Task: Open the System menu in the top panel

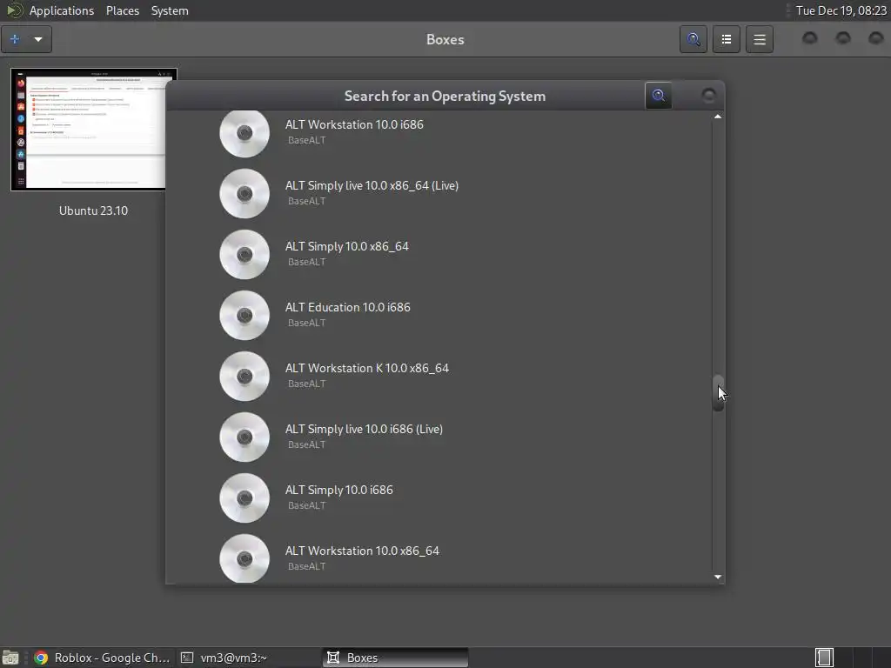Action: (170, 10)
